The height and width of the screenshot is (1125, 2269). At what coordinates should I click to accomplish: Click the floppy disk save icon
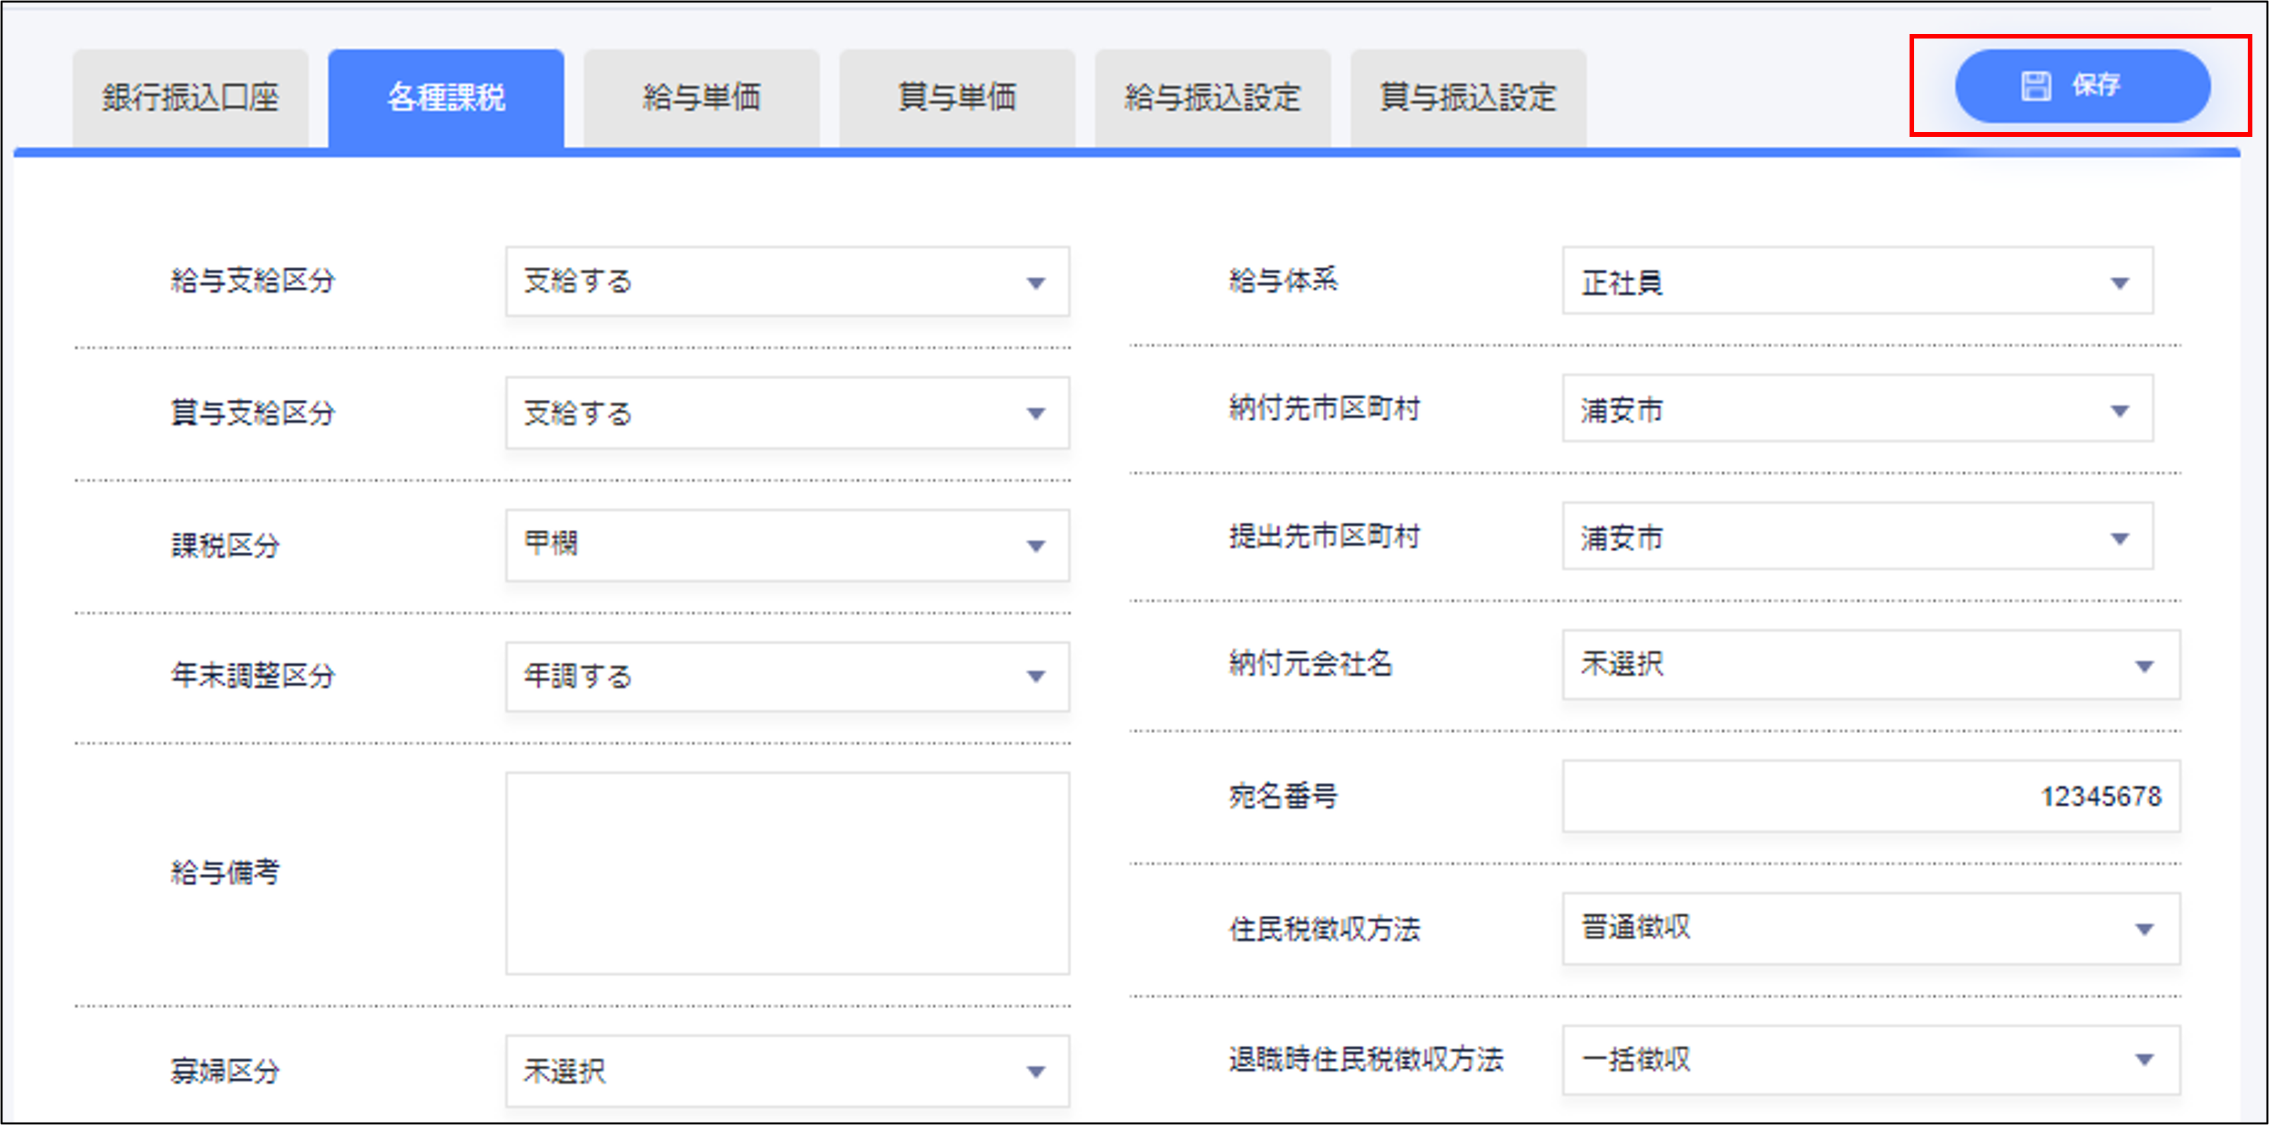coord(2036,86)
